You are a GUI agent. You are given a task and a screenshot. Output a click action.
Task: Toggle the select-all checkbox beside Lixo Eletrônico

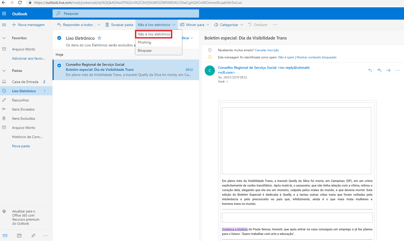(59, 38)
